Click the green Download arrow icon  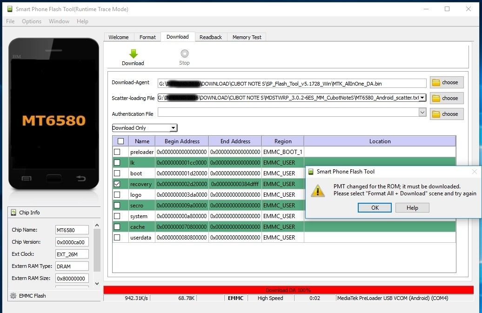point(134,54)
